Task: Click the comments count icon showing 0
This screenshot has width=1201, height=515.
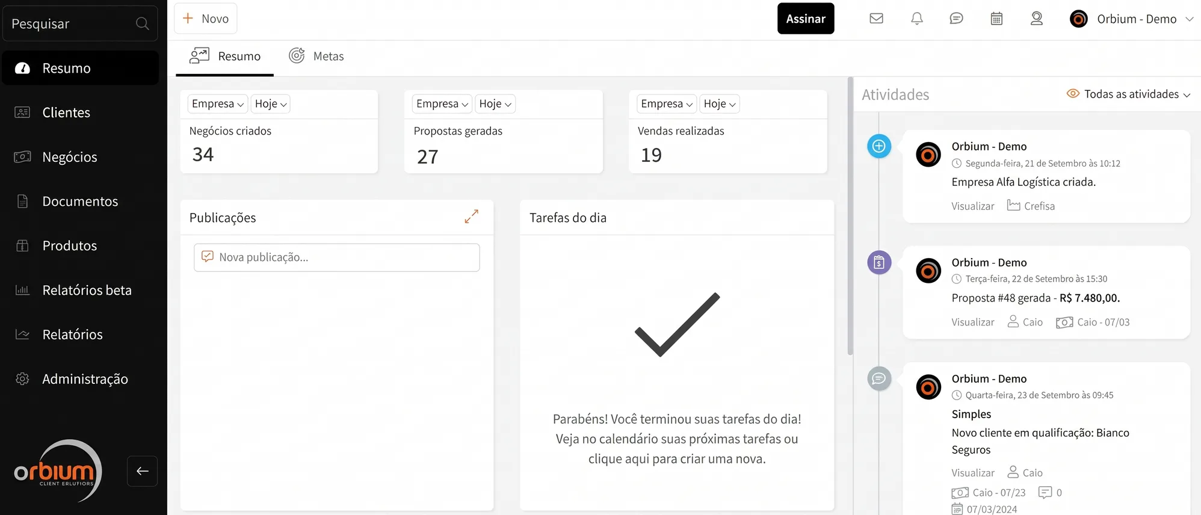Action: [x=1045, y=493]
